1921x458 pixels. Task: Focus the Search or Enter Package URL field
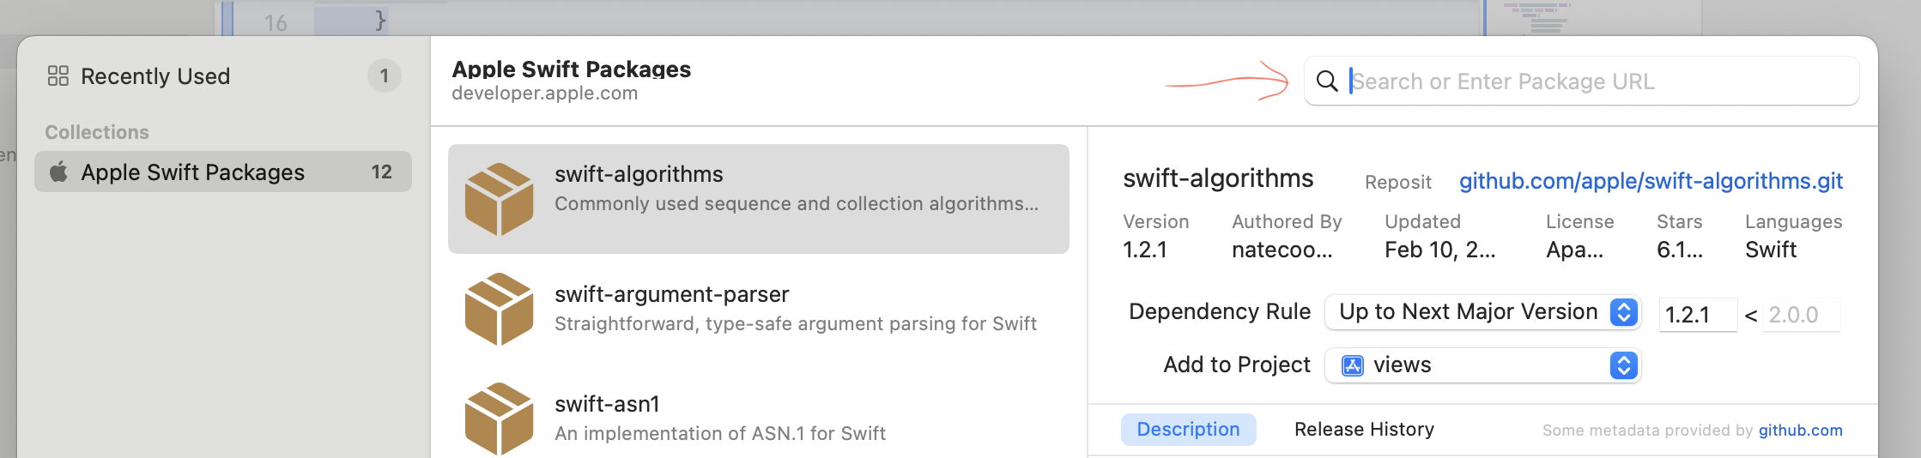click(1597, 81)
